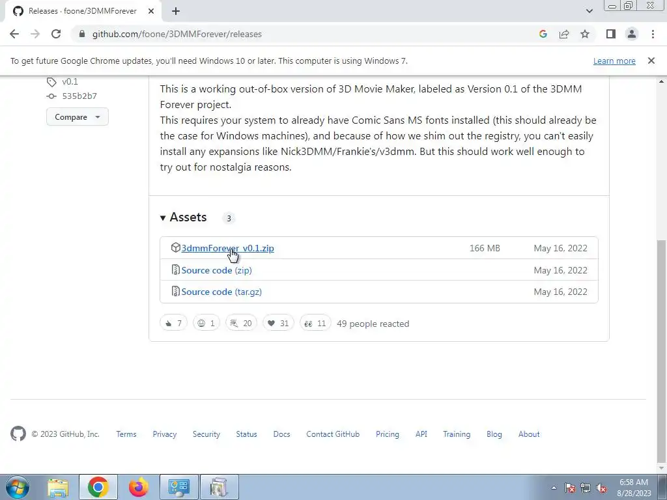Click the site lock icon in address bar

tap(82, 34)
